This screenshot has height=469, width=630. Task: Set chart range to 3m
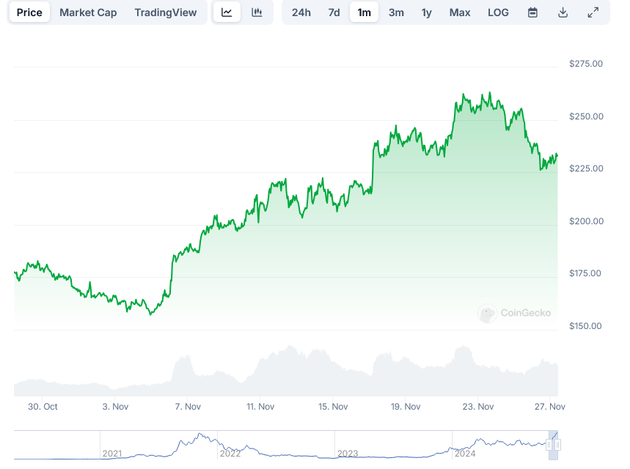coord(396,12)
